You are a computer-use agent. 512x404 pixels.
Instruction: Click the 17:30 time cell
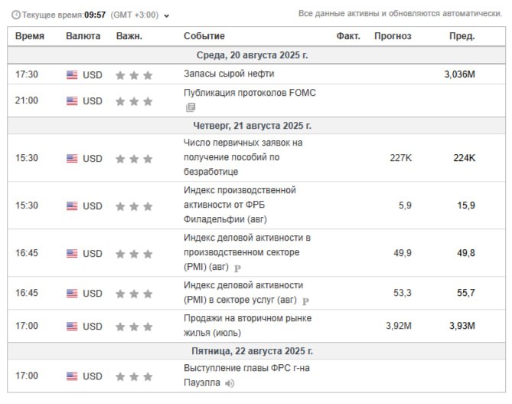tap(27, 74)
